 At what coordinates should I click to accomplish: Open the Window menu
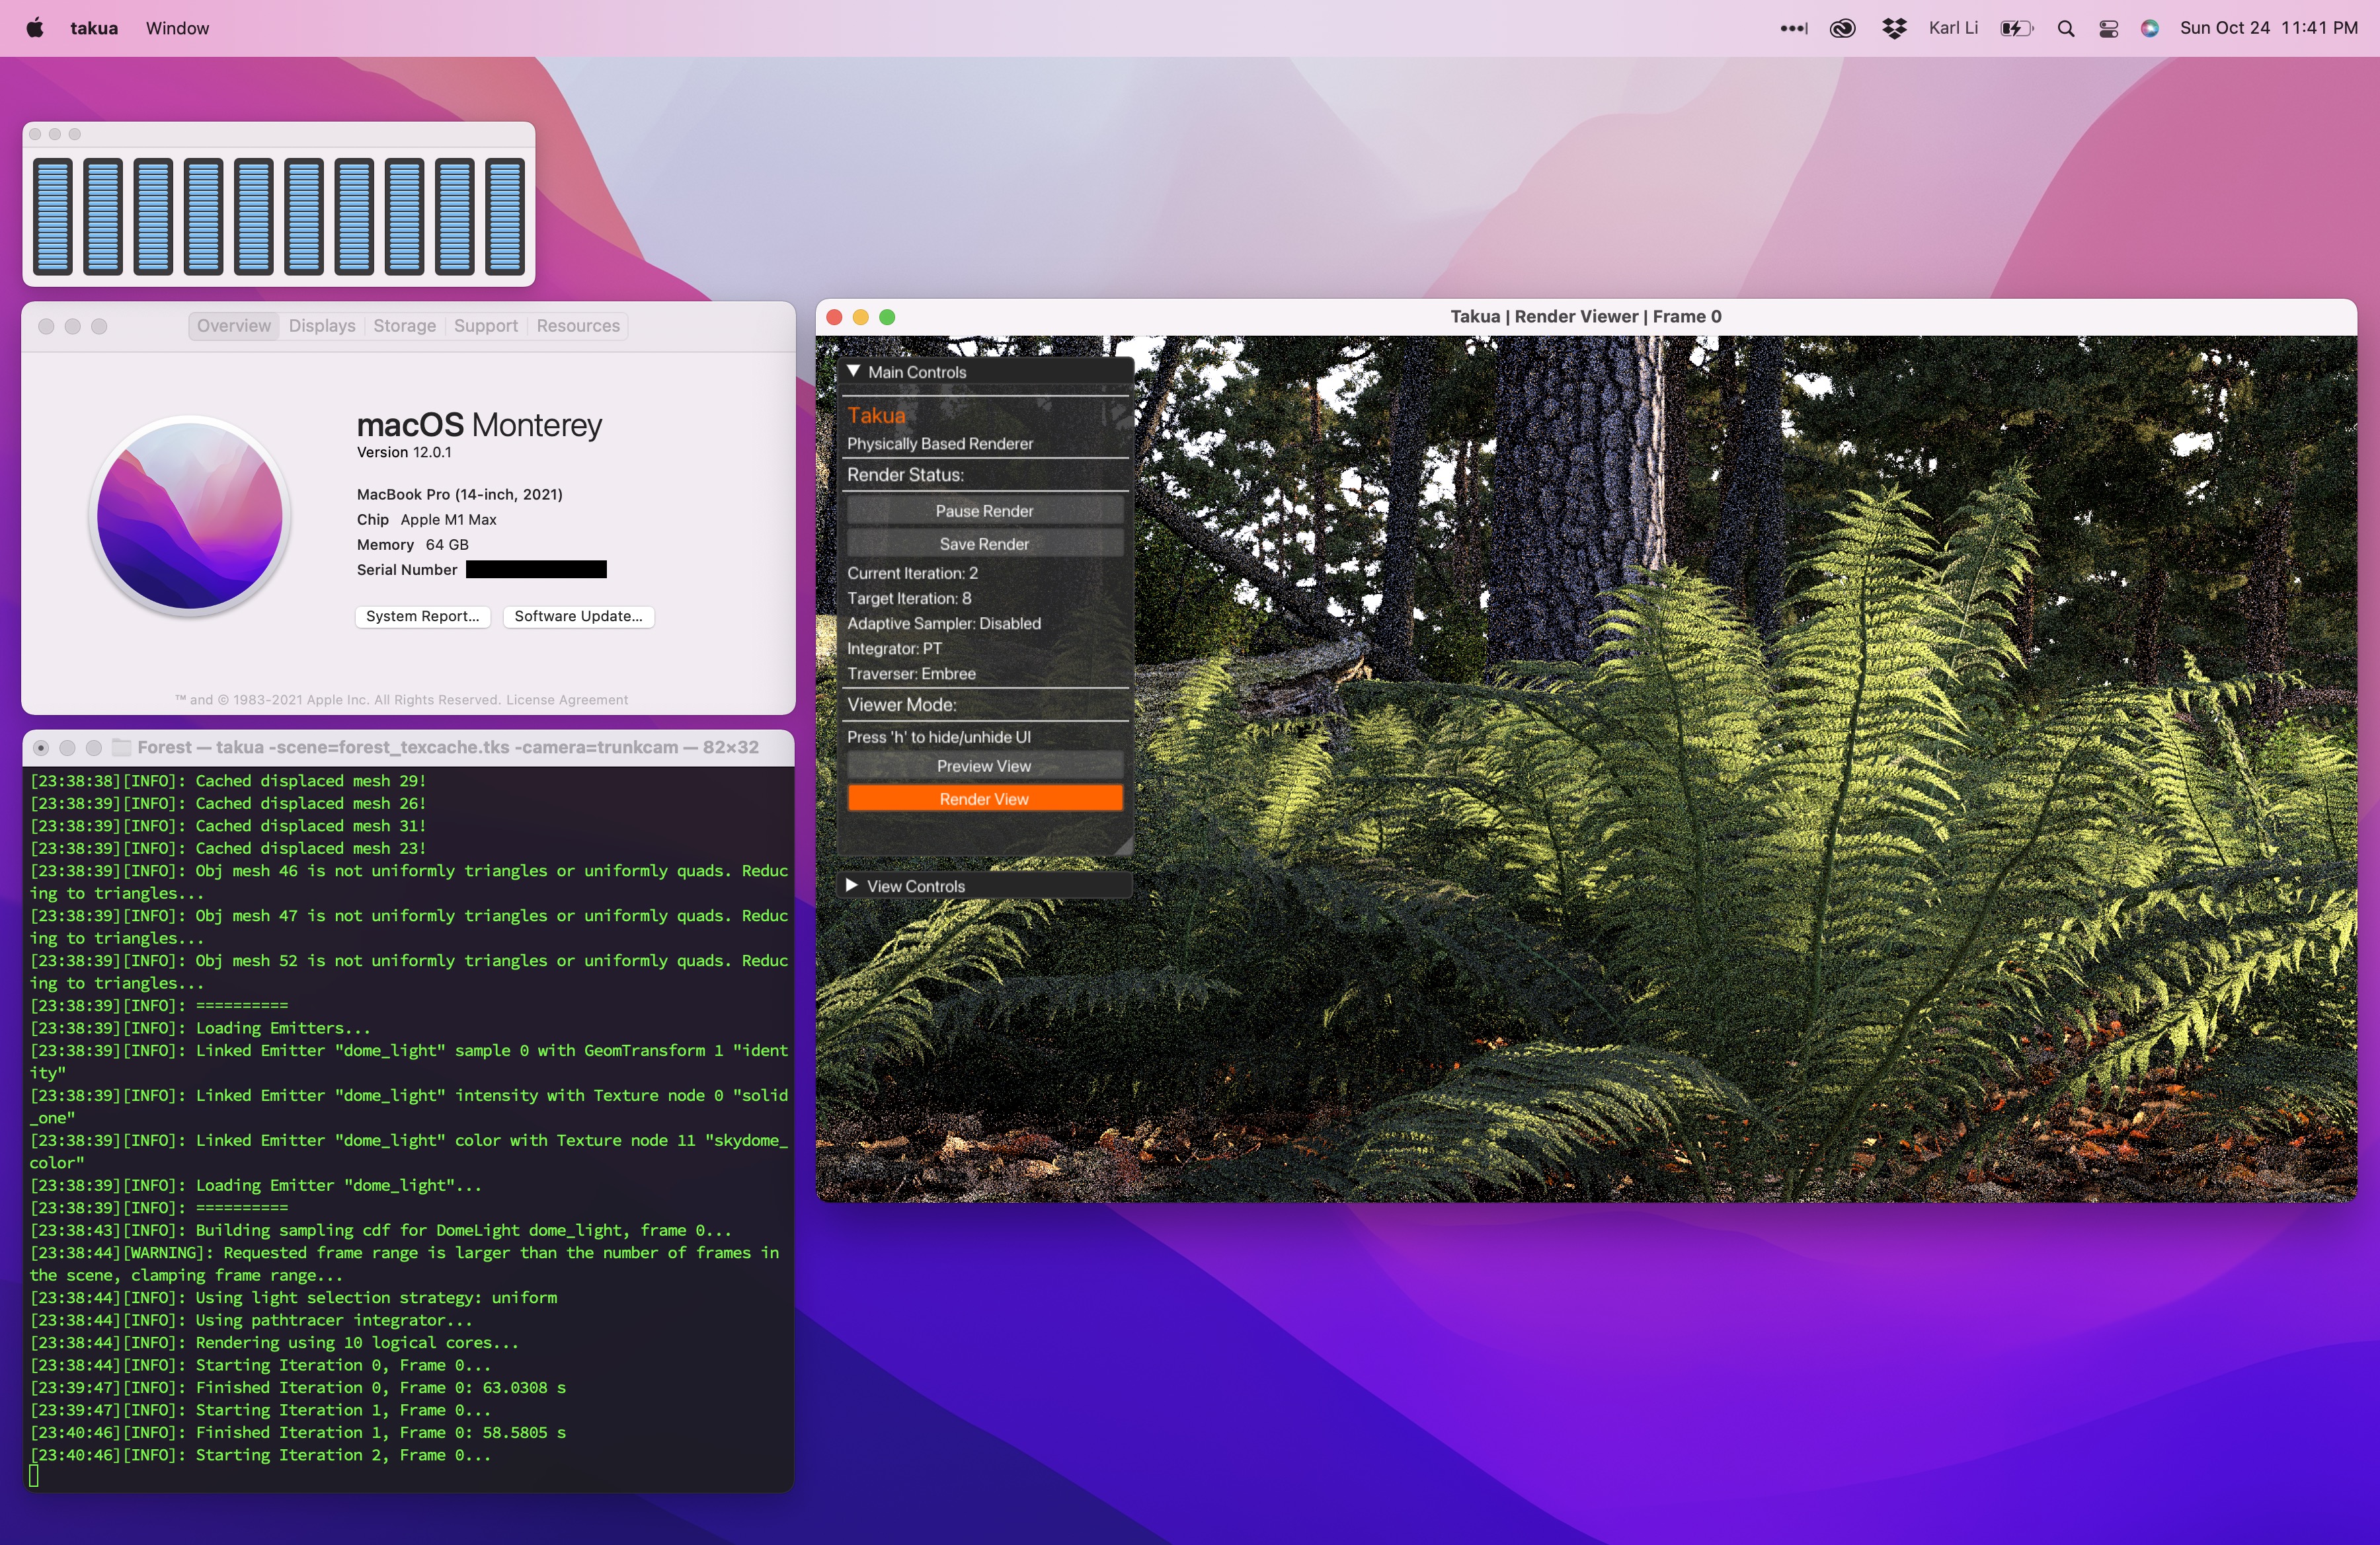coord(177,28)
